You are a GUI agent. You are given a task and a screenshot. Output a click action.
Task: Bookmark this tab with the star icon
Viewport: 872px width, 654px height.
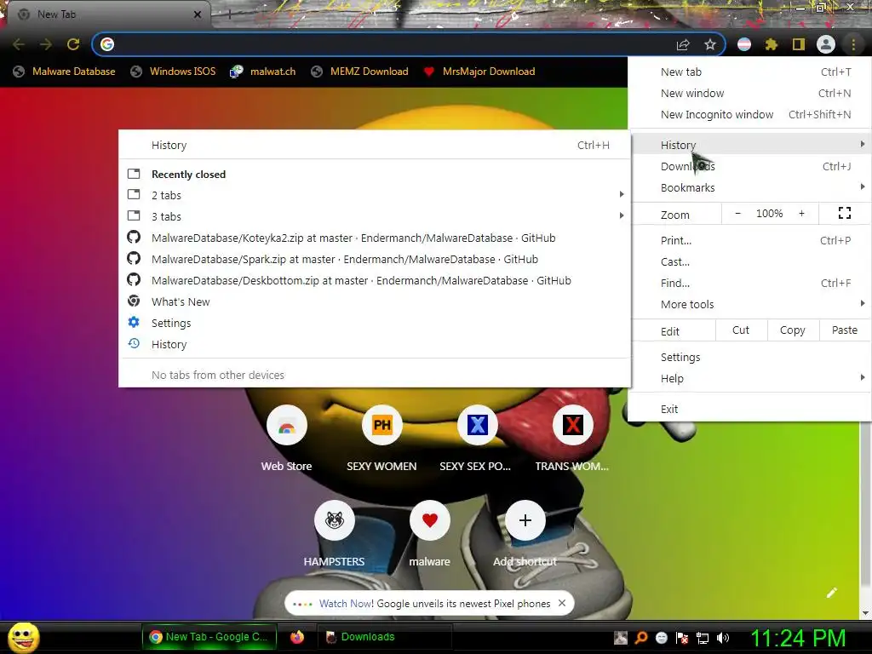coord(710,44)
